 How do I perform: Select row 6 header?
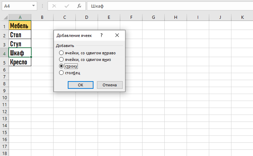tap(5, 70)
